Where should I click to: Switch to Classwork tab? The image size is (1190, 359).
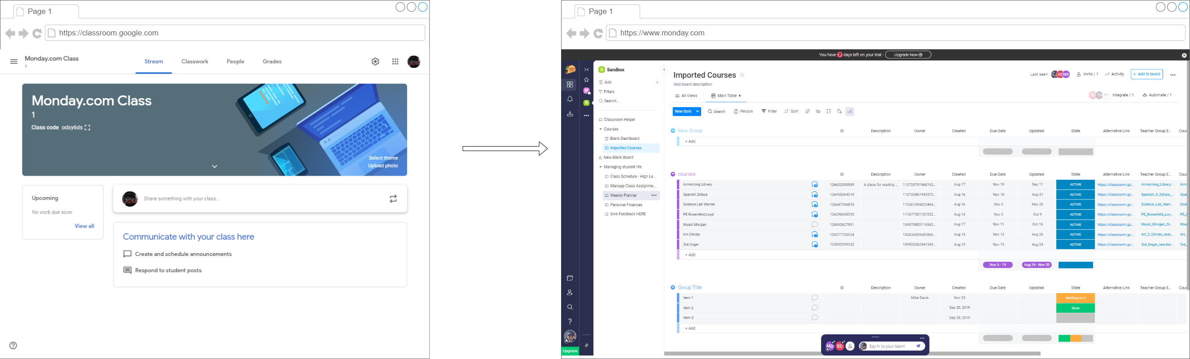[195, 61]
